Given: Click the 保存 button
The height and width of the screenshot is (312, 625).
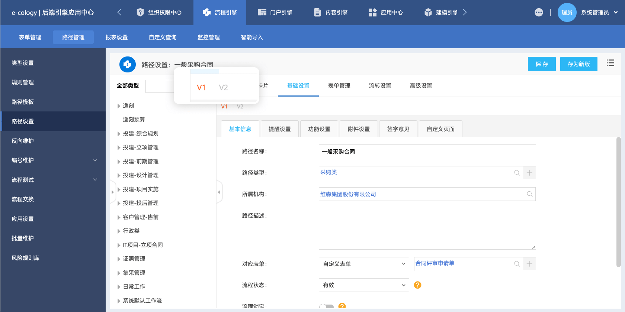Looking at the screenshot, I should pyautogui.click(x=542, y=64).
